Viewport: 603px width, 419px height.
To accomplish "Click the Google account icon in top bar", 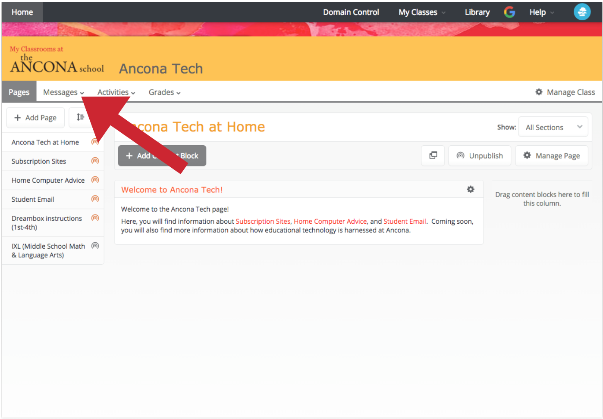I will click(x=509, y=12).
